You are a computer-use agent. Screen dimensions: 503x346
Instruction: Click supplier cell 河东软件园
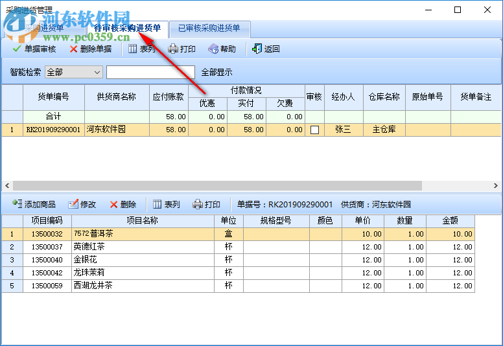(117, 130)
